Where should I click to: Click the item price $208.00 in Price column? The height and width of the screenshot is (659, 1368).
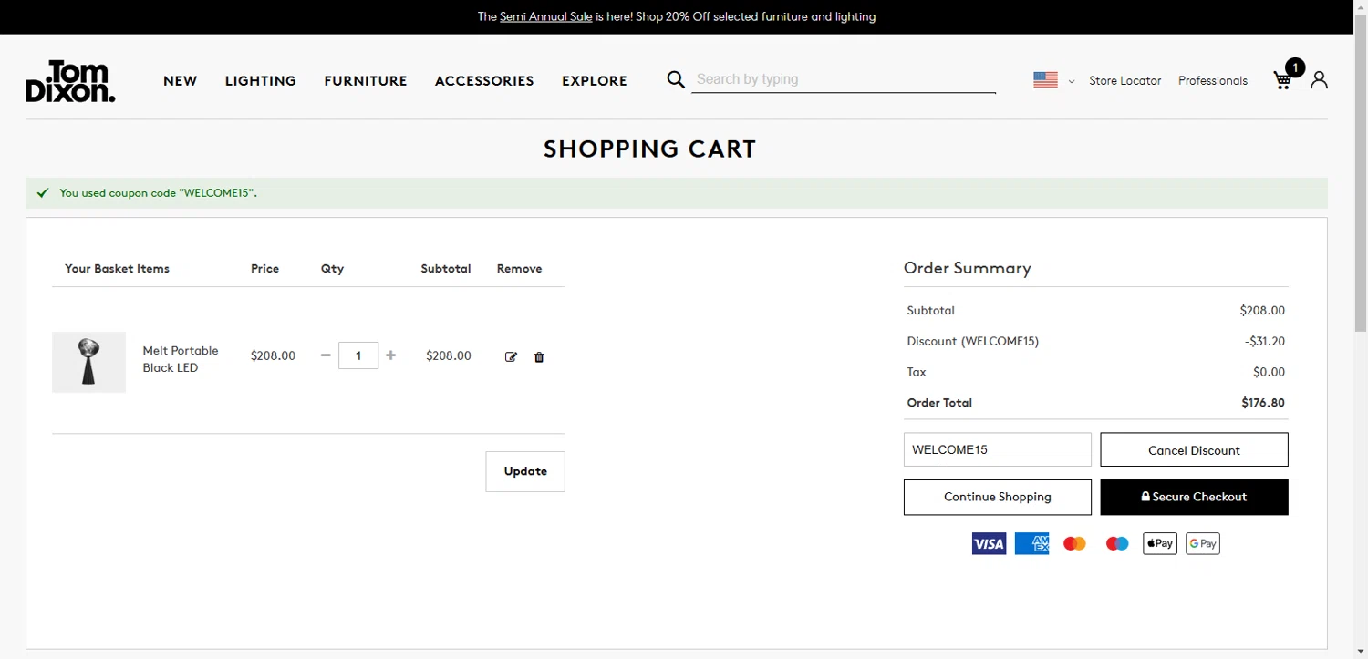(273, 355)
